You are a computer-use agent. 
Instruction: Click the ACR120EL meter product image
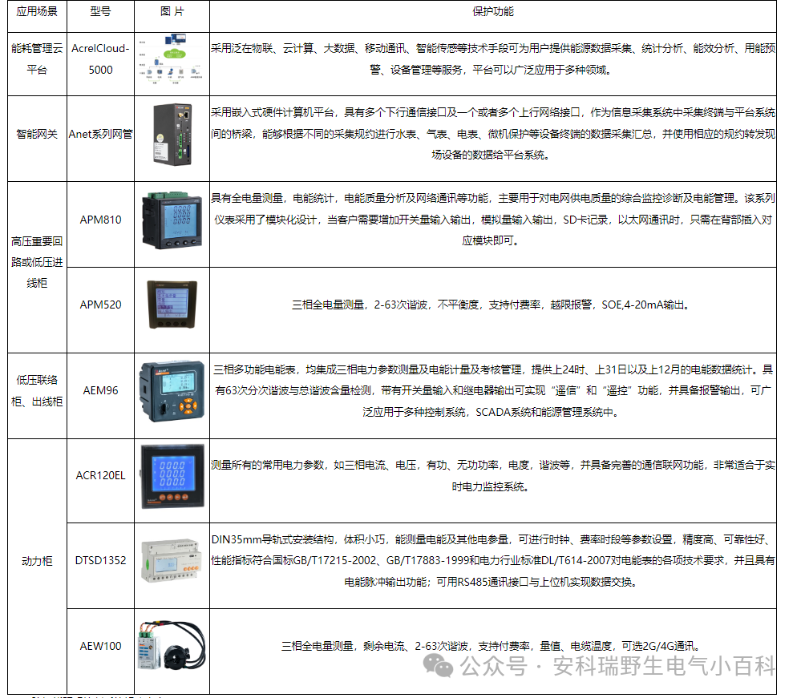[172, 476]
